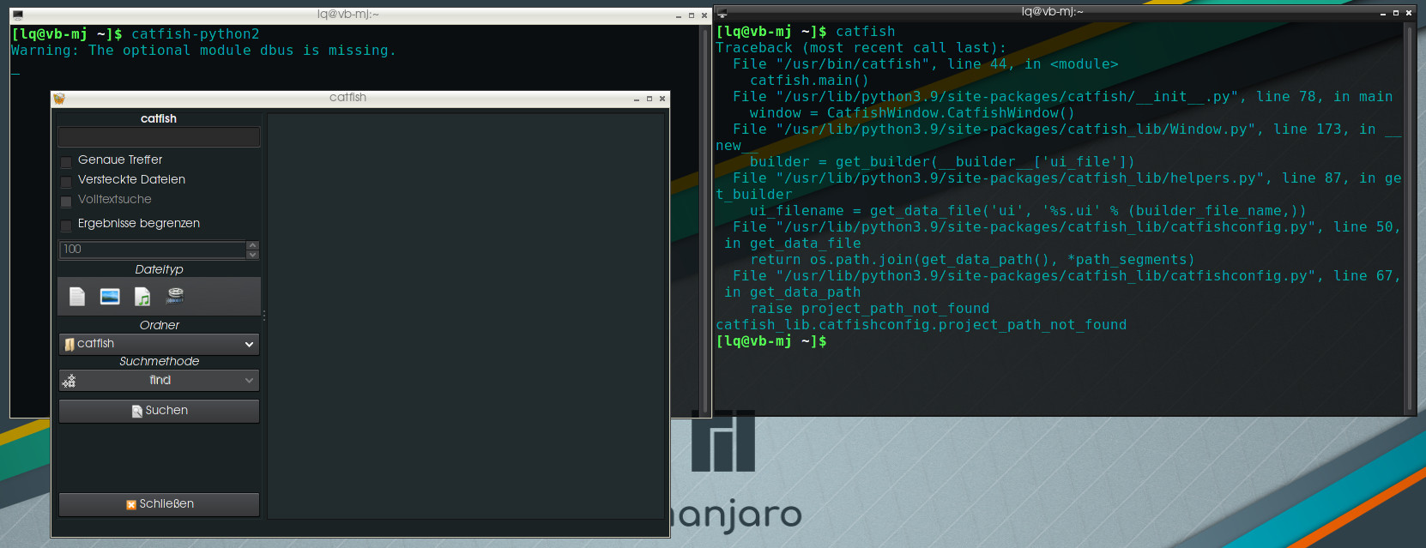Maximize the catfish window
Image resolution: width=1426 pixels, height=548 pixels.
[x=650, y=99]
